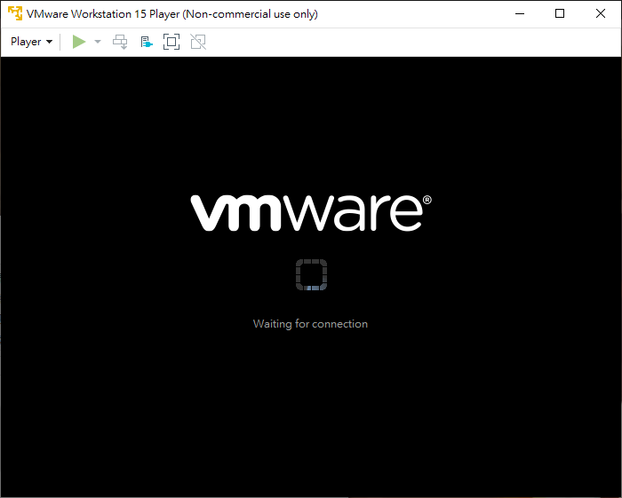Maximize the VMware Player window
The width and height of the screenshot is (622, 498).
560,13
